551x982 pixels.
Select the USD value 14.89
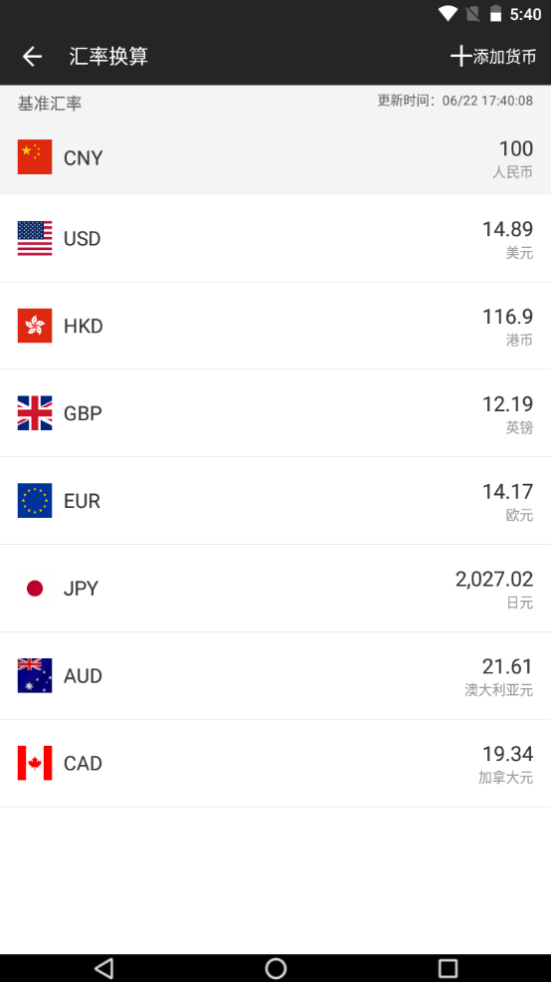[507, 229]
